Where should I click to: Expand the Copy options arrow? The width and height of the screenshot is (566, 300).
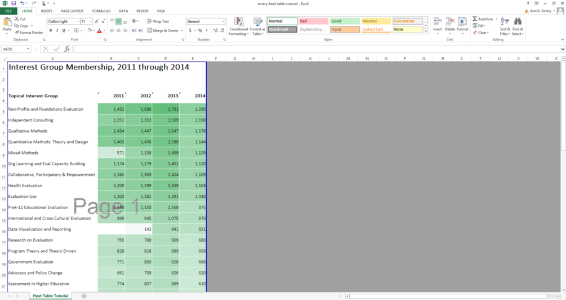32,26
